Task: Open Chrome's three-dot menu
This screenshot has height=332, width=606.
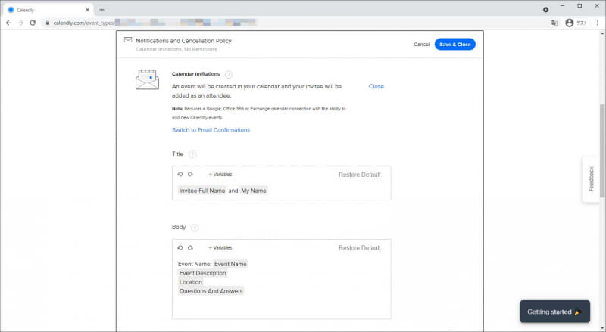Action: [x=597, y=23]
